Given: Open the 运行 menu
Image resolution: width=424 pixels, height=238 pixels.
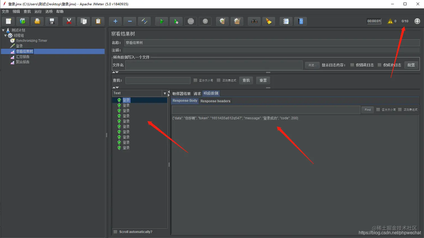Looking at the screenshot, I should pyautogui.click(x=38, y=11).
